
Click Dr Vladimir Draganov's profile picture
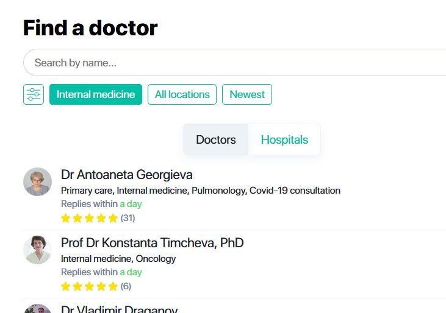click(x=37, y=309)
